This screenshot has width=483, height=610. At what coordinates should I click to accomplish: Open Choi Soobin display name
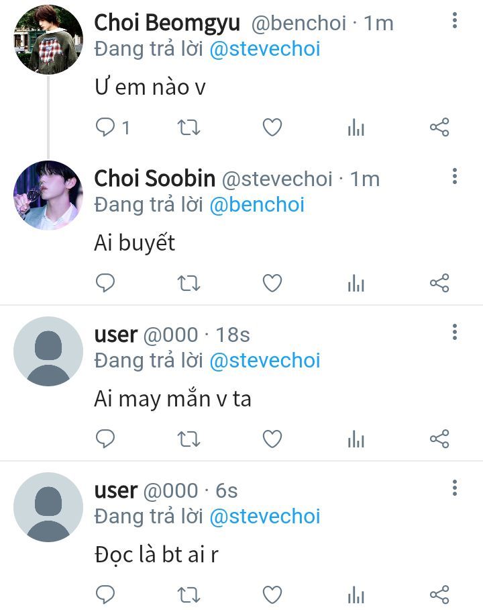tap(155, 179)
